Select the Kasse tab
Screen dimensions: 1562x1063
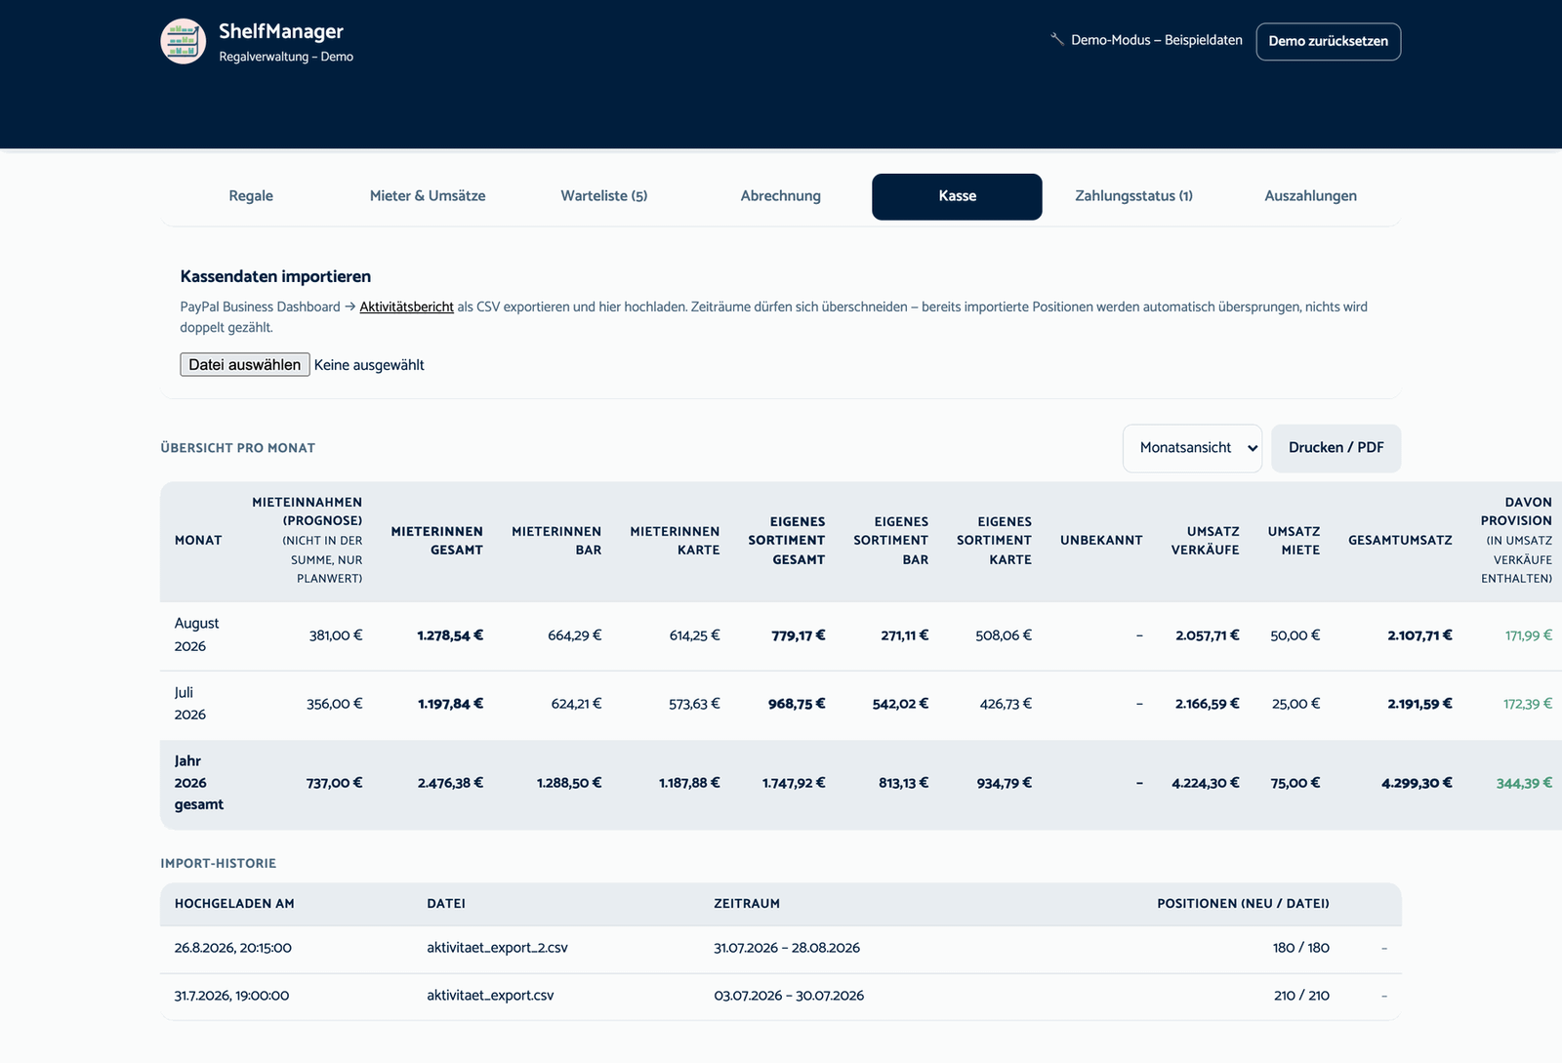(x=957, y=196)
